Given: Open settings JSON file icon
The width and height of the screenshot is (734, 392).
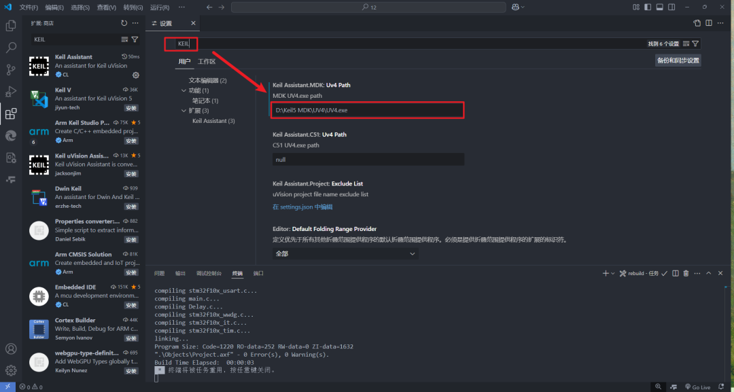Looking at the screenshot, I should point(697,23).
